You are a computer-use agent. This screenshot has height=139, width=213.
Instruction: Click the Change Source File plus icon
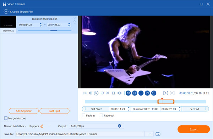tap(6, 12)
